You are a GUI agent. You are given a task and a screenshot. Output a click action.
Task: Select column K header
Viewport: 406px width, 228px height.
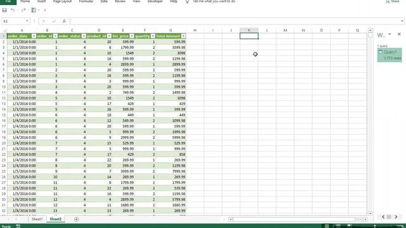tap(249, 30)
